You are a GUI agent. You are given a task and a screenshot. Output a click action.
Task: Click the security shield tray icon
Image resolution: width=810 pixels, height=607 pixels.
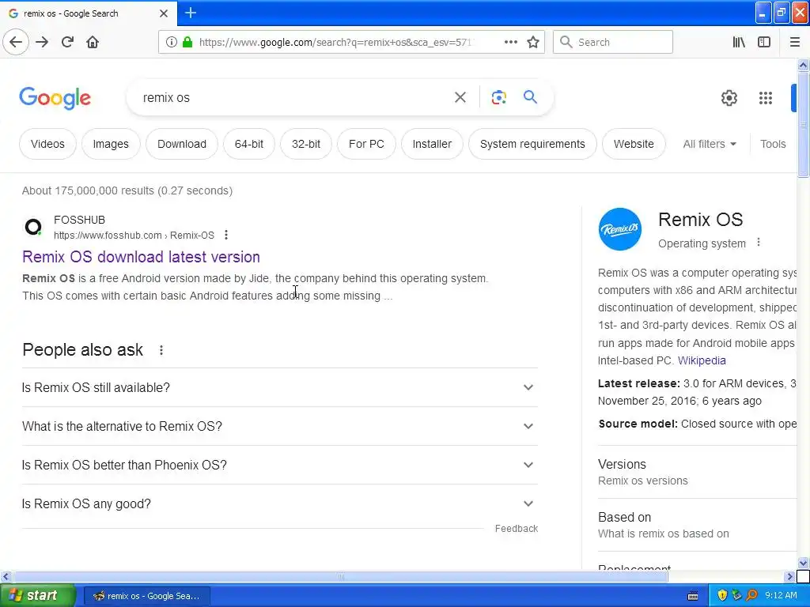(722, 595)
